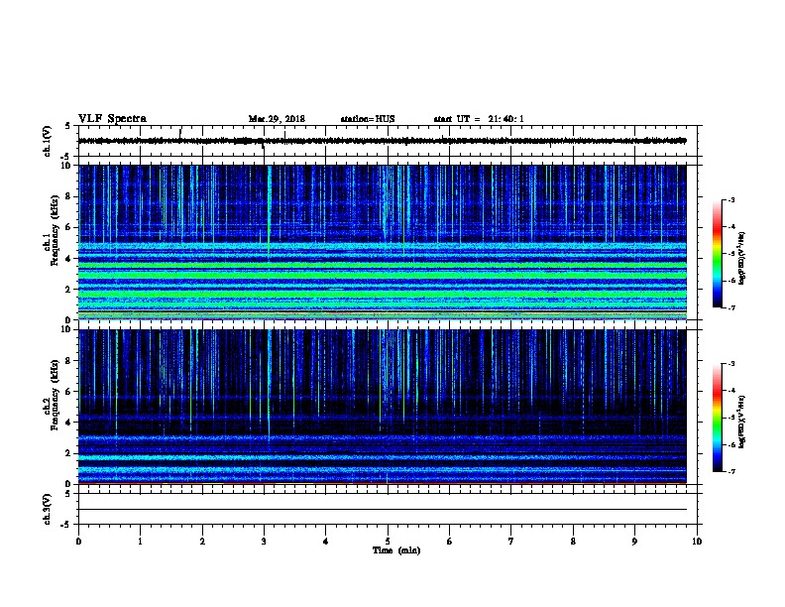Click the "5" volt tick of ch.1 waveform

click(x=67, y=126)
